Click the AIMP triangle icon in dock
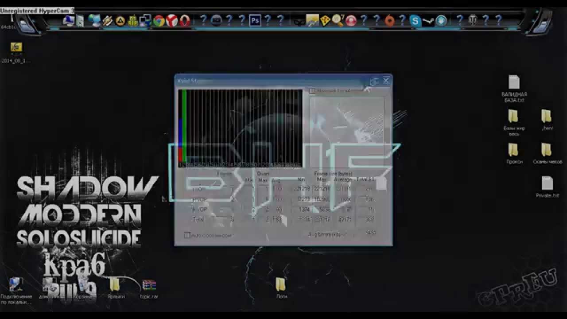Image resolution: width=567 pixels, height=319 pixels. tap(120, 20)
